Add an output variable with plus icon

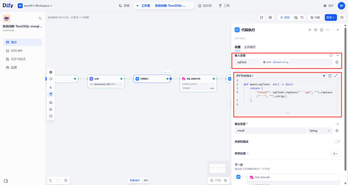(x=338, y=124)
